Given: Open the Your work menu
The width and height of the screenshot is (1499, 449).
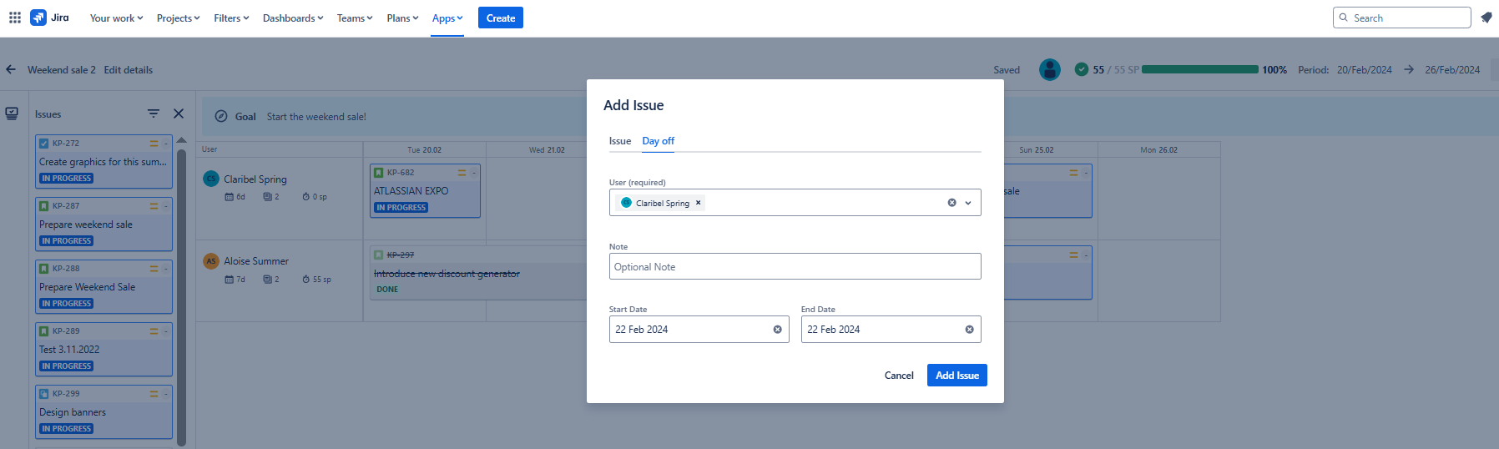Looking at the screenshot, I should click(x=116, y=18).
